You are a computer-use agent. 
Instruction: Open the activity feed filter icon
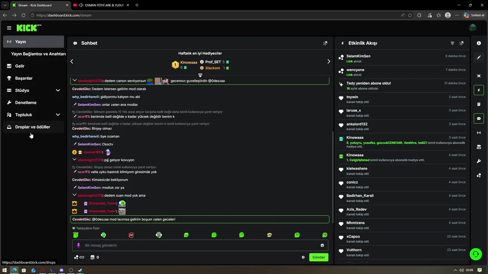click(x=453, y=43)
